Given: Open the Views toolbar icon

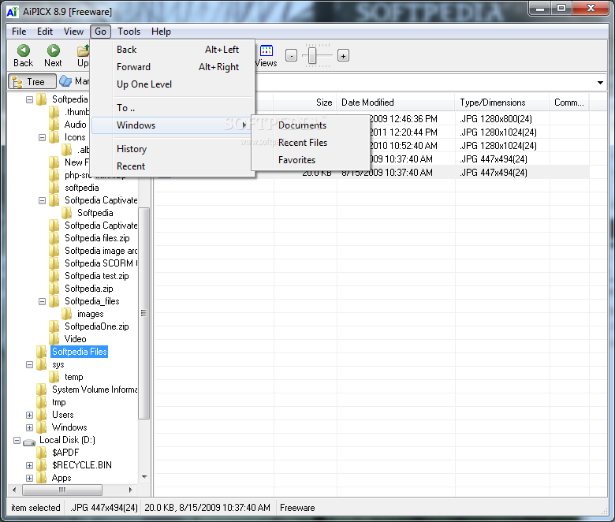Looking at the screenshot, I should point(266,50).
